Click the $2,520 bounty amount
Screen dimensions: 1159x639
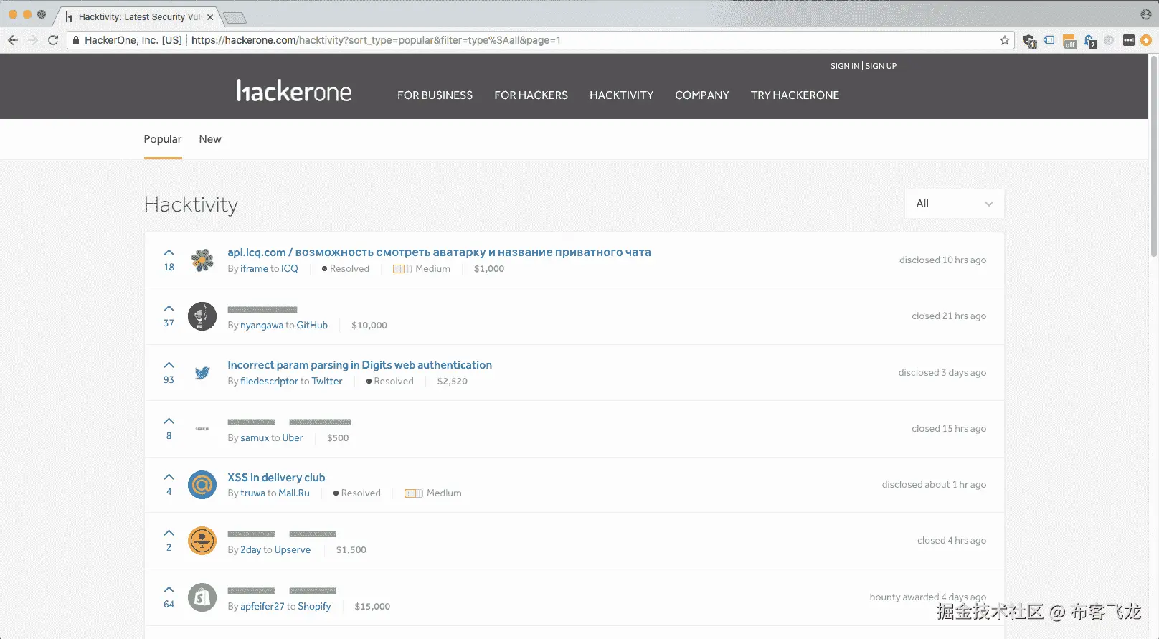452,382
